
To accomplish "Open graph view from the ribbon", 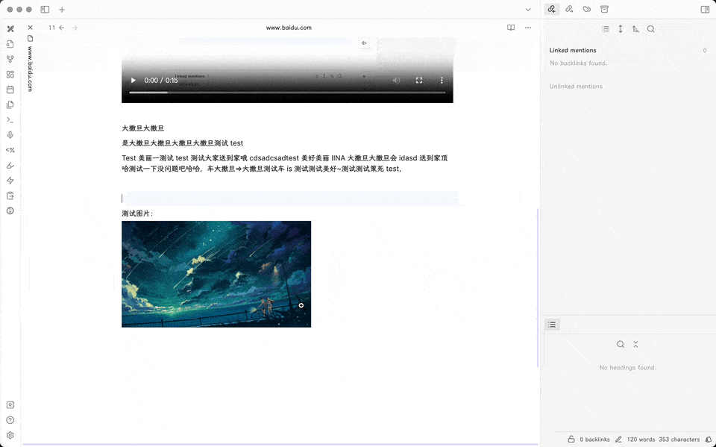I will 10,59.
